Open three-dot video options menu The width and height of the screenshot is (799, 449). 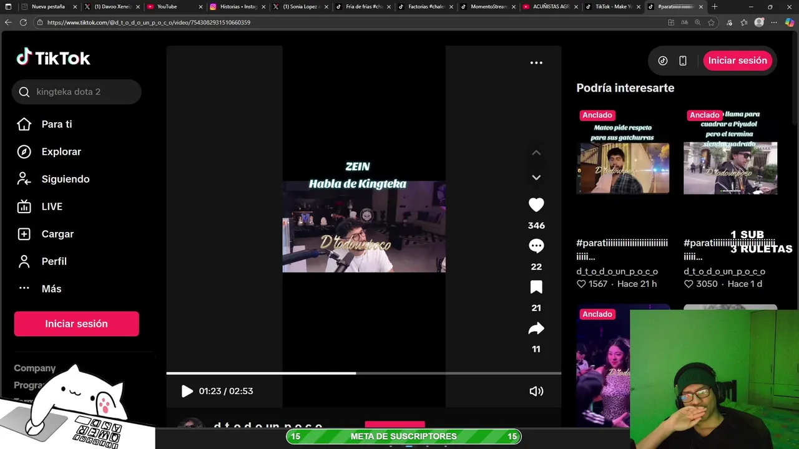(536, 62)
